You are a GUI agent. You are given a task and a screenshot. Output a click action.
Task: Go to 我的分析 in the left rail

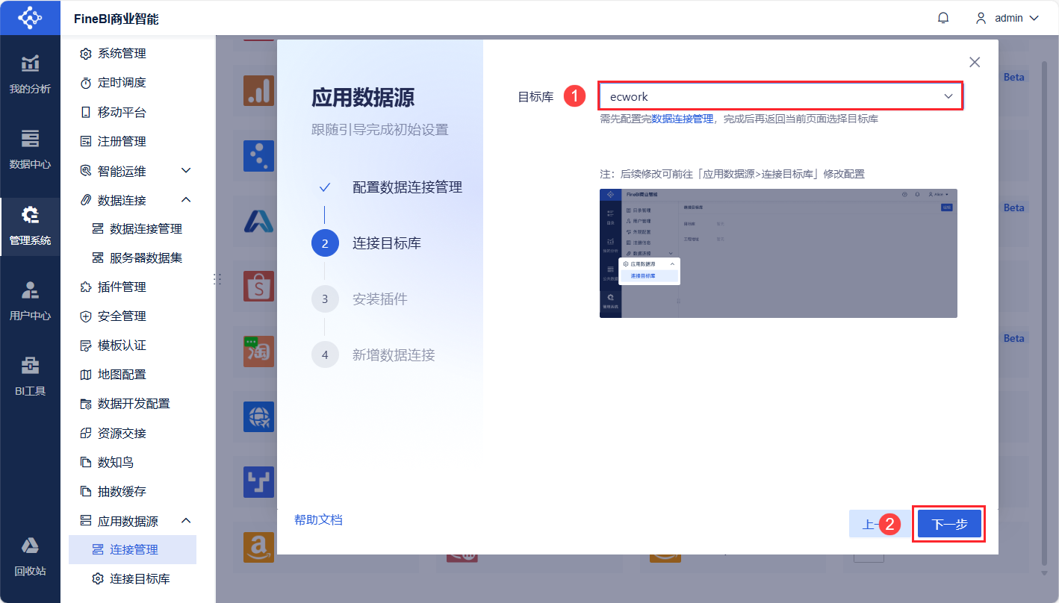tap(30, 75)
